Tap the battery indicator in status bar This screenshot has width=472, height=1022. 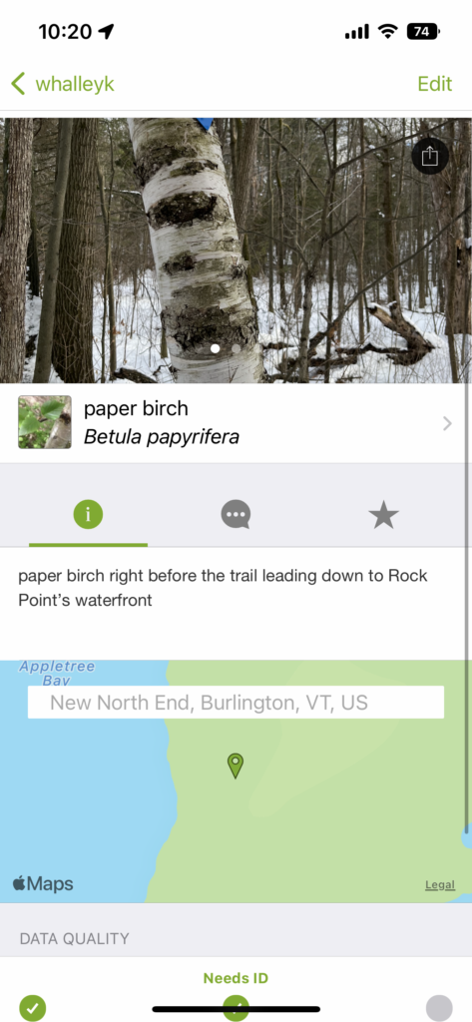pos(423,31)
